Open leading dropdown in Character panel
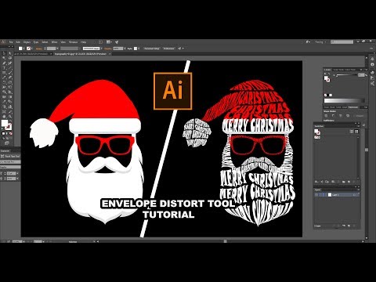This screenshot has height=282, width=376. tap(17, 179)
